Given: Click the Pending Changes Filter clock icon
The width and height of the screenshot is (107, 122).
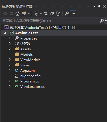Looking at the screenshot, I should (x=36, y=14).
